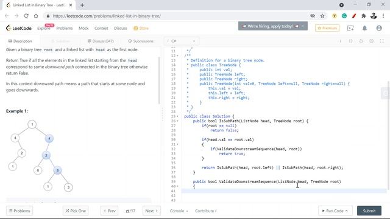
Task: Open the editor info icon
Action: [x=341, y=41]
